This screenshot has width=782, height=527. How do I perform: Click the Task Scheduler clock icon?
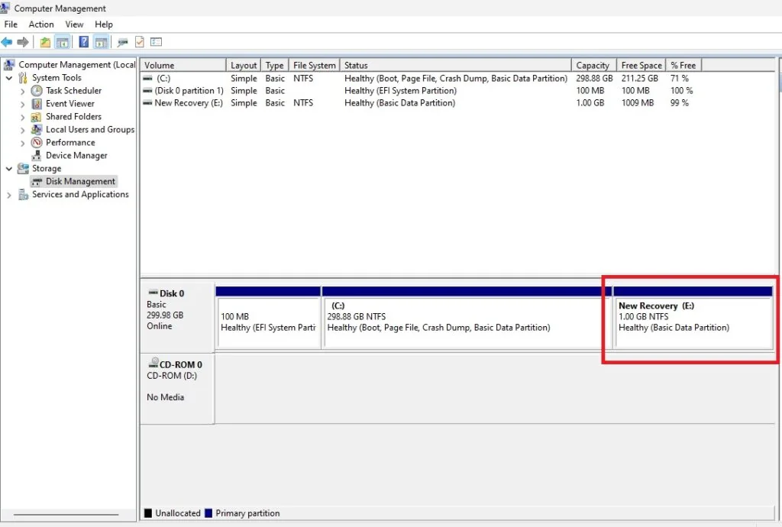[37, 91]
